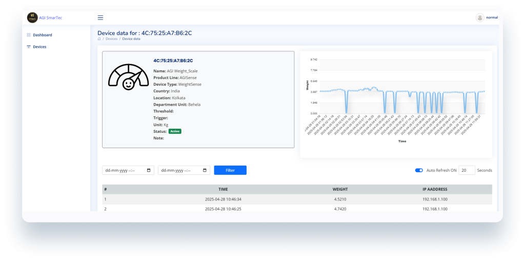Viewport: 525px width, 261px height.
Task: Select weight value 4.7420
Action: pyautogui.click(x=340, y=209)
